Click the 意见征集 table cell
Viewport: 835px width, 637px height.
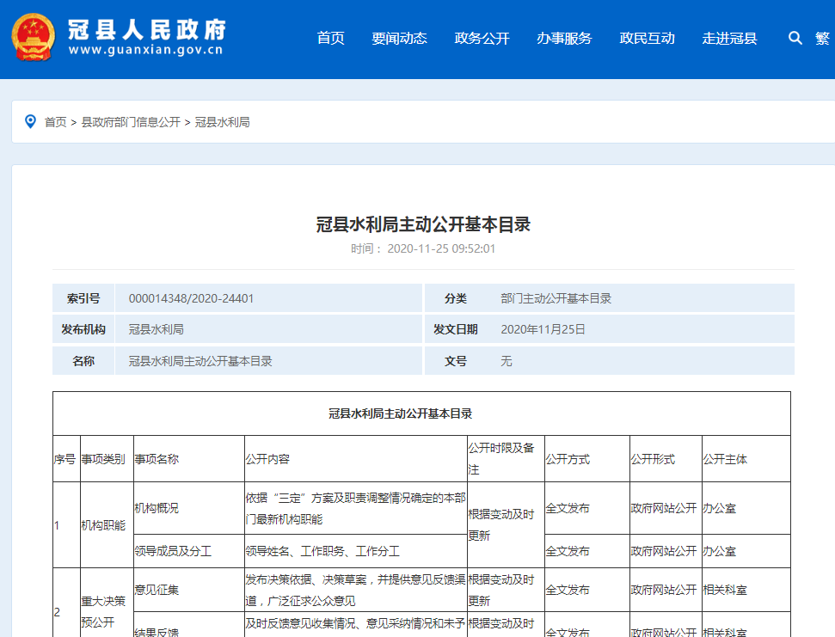click(157, 590)
